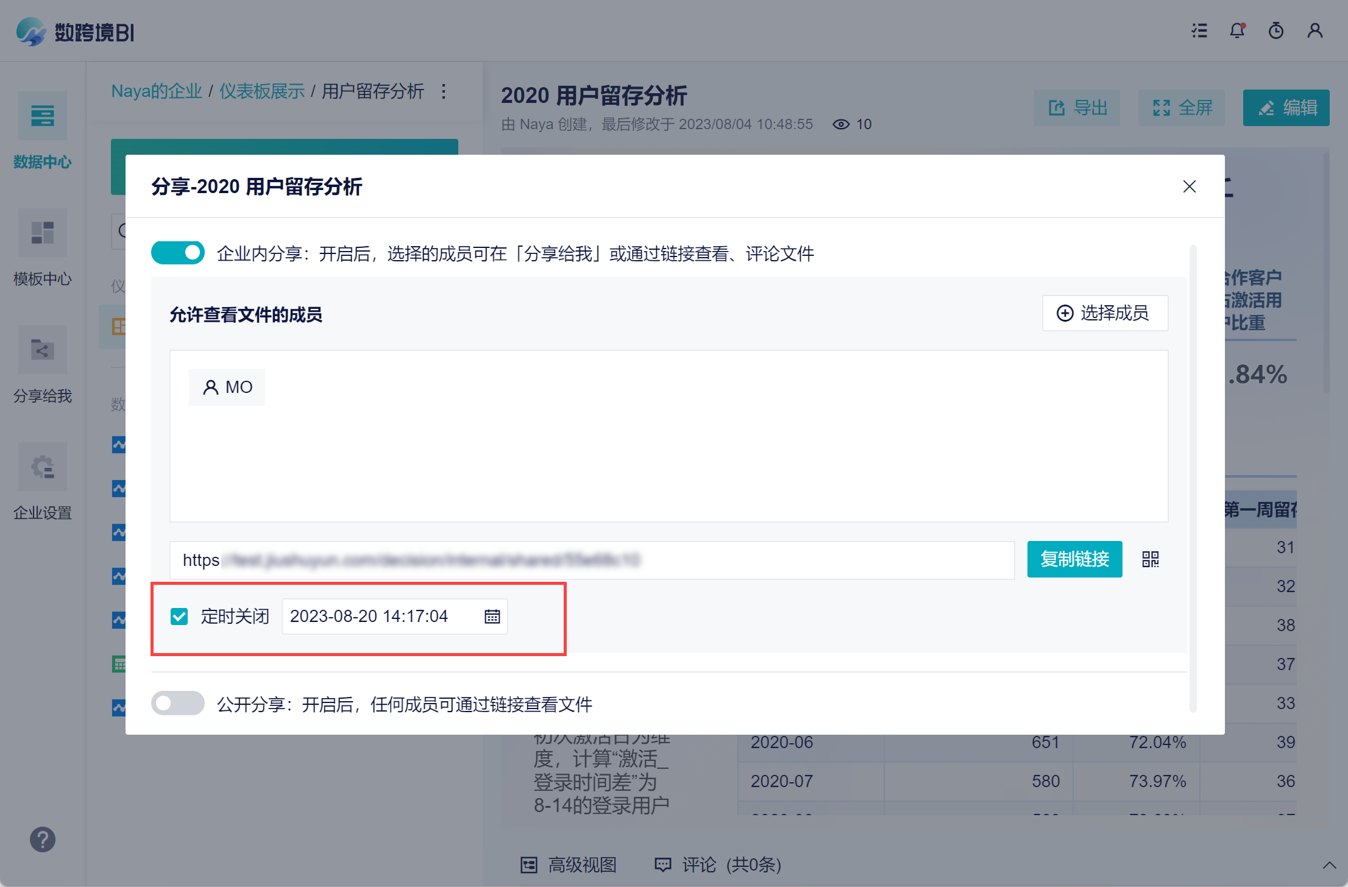The image size is (1348, 887).
Task: Open the 评论 tab
Action: [x=718, y=865]
